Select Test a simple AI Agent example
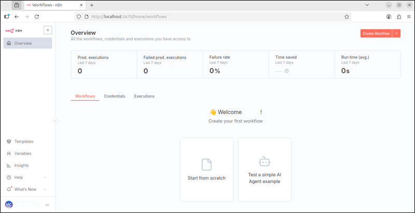The width and height of the screenshot is (415, 213). (x=265, y=169)
